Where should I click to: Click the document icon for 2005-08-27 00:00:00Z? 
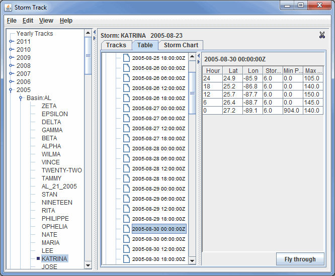click(x=126, y=108)
